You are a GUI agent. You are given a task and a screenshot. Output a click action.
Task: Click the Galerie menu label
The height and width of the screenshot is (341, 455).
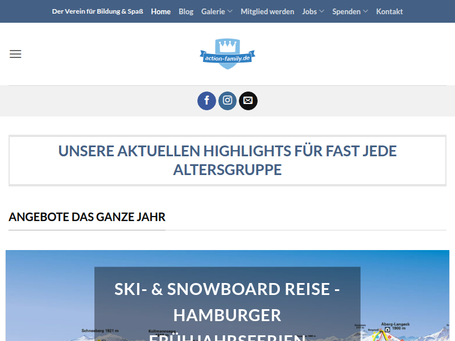pos(213,11)
